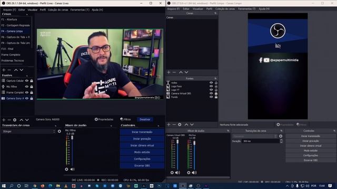Move source down in right Fontes toolbar
The height and width of the screenshot is (189, 337).
point(192,124)
